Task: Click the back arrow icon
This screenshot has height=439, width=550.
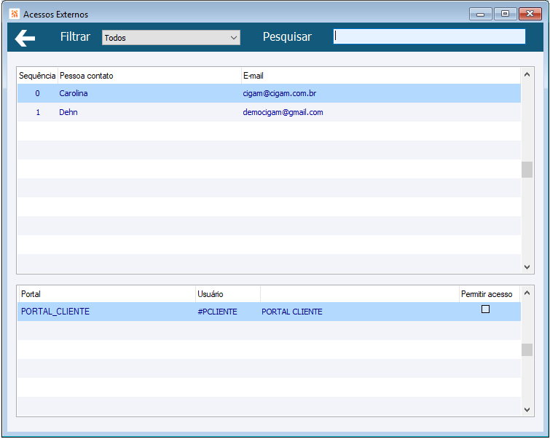Action: pyautogui.click(x=25, y=38)
